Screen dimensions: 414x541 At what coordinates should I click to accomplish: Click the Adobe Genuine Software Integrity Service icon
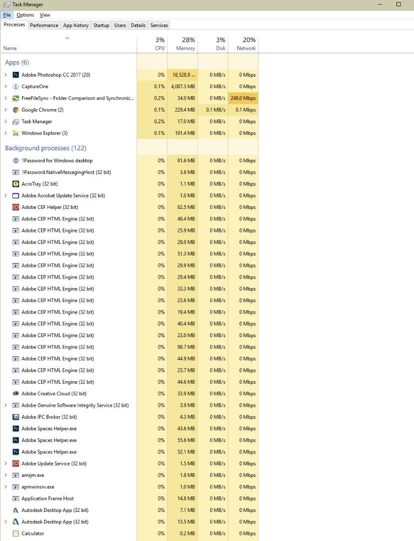coord(16,405)
